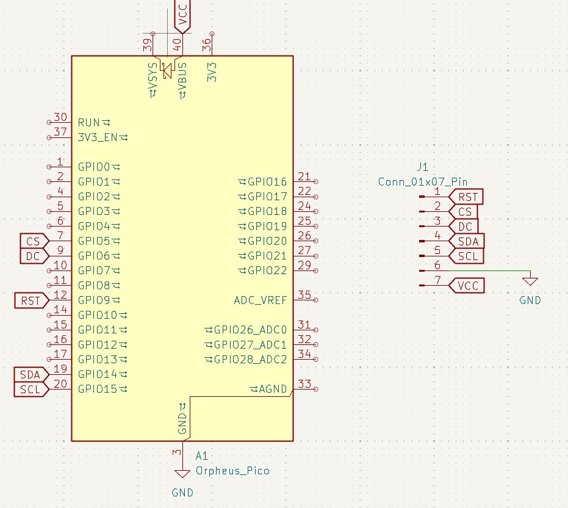The height and width of the screenshot is (508, 568).
Task: Select the GND symbol near connector J1
Action: [x=530, y=281]
